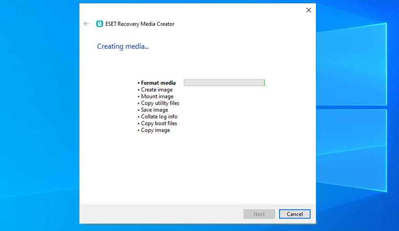Screen dimensions: 399x231
Task: Select the 'Format media' step text
Action: pyautogui.click(x=158, y=83)
